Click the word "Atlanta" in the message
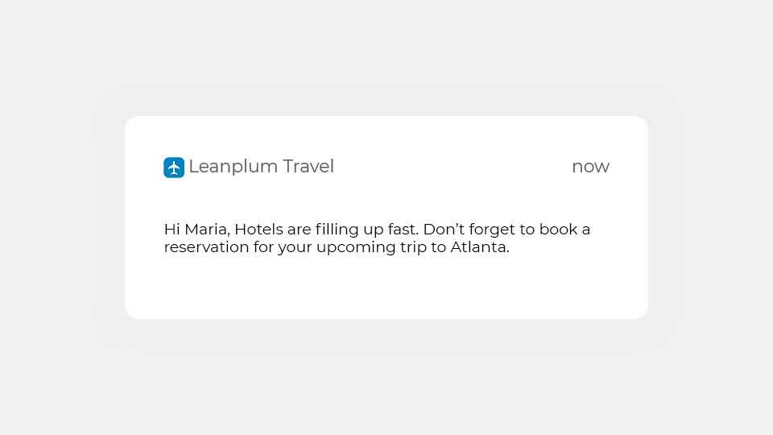 point(479,247)
